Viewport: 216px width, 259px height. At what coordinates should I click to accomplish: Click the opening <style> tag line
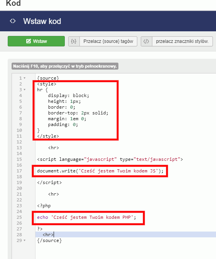pyautogui.click(x=47, y=84)
